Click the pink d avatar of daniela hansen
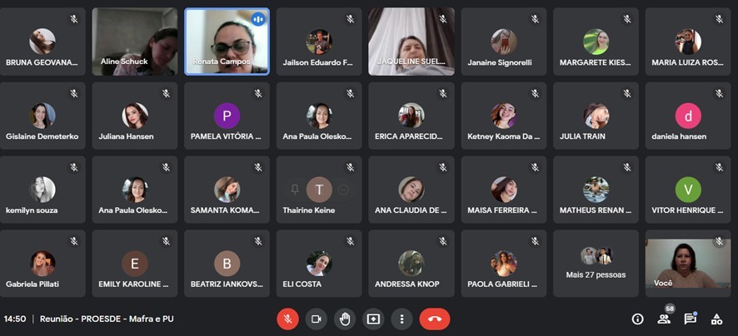 [x=688, y=116]
